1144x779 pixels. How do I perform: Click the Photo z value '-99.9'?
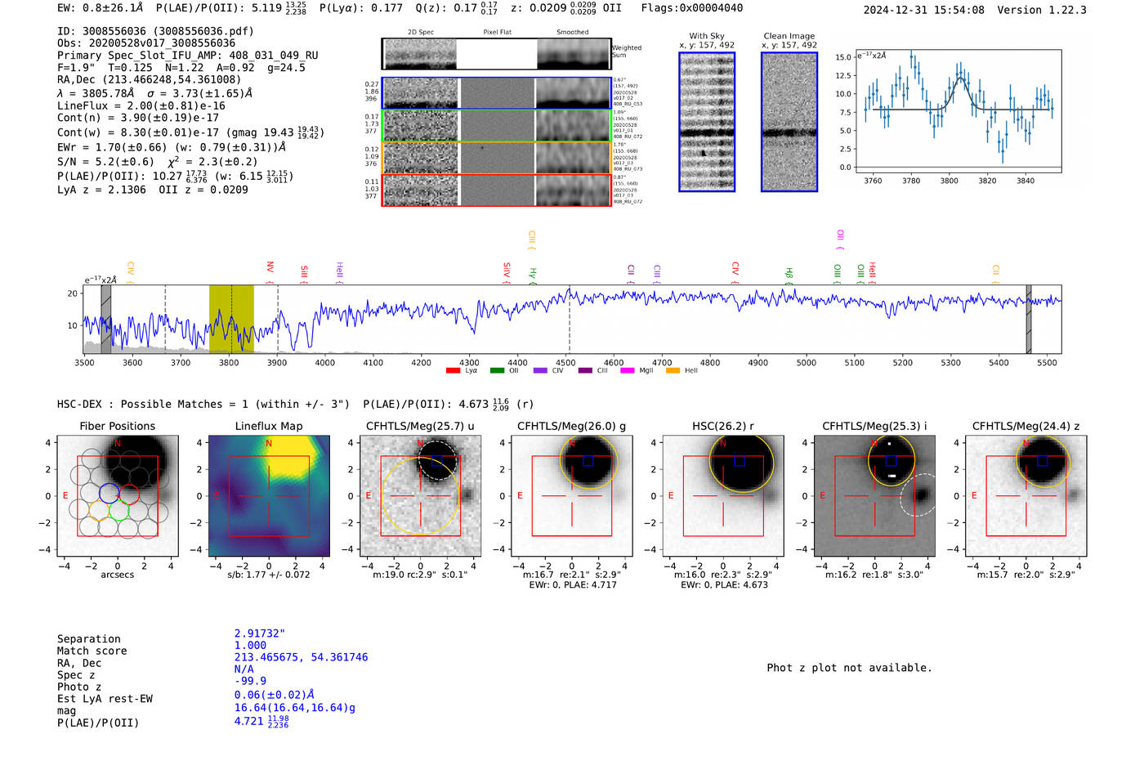250,681
